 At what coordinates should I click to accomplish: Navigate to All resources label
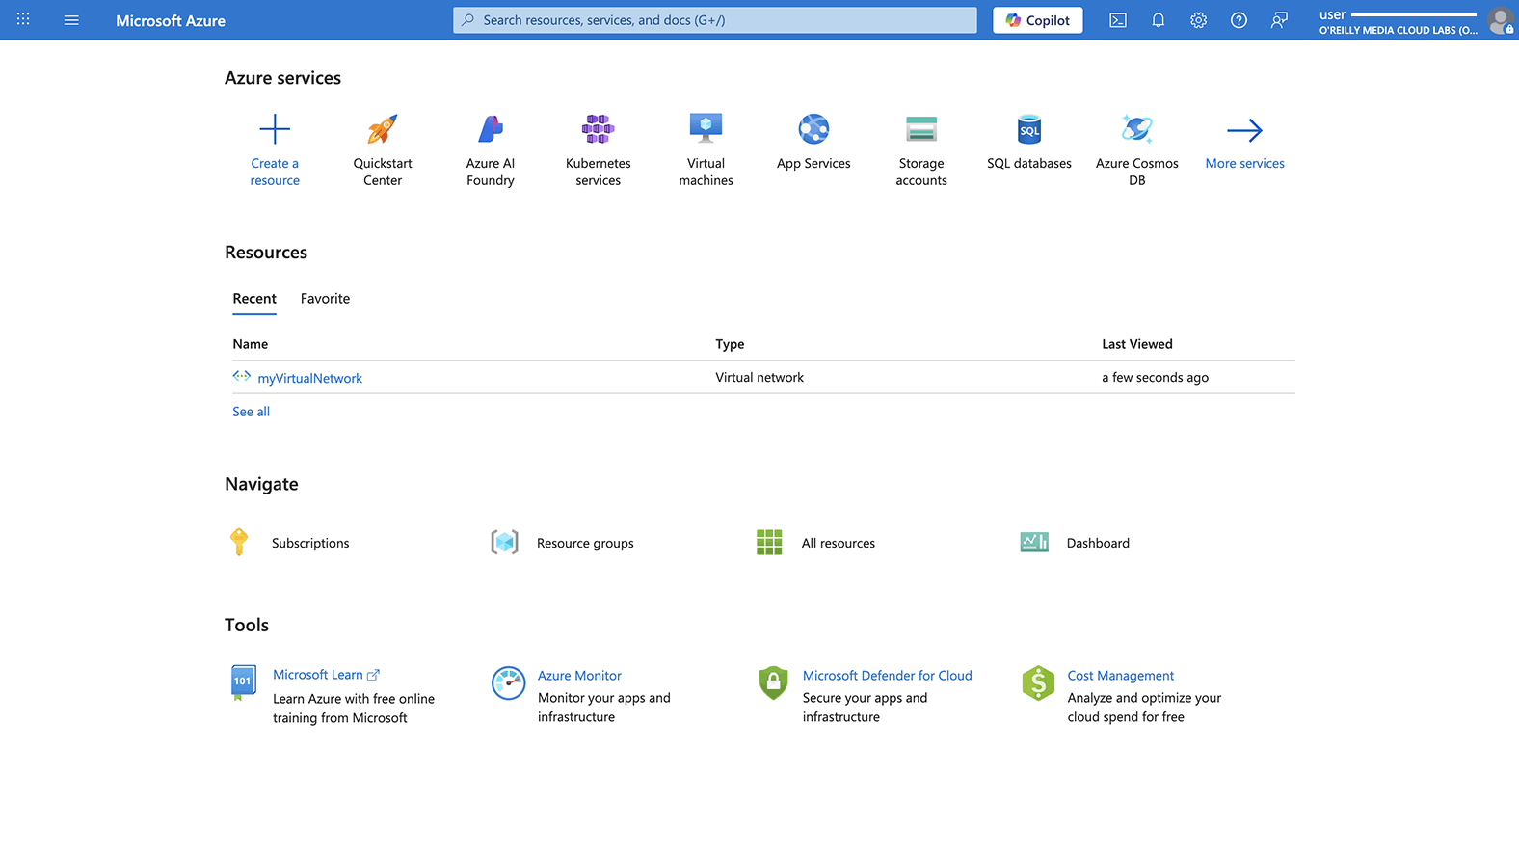coord(839,544)
